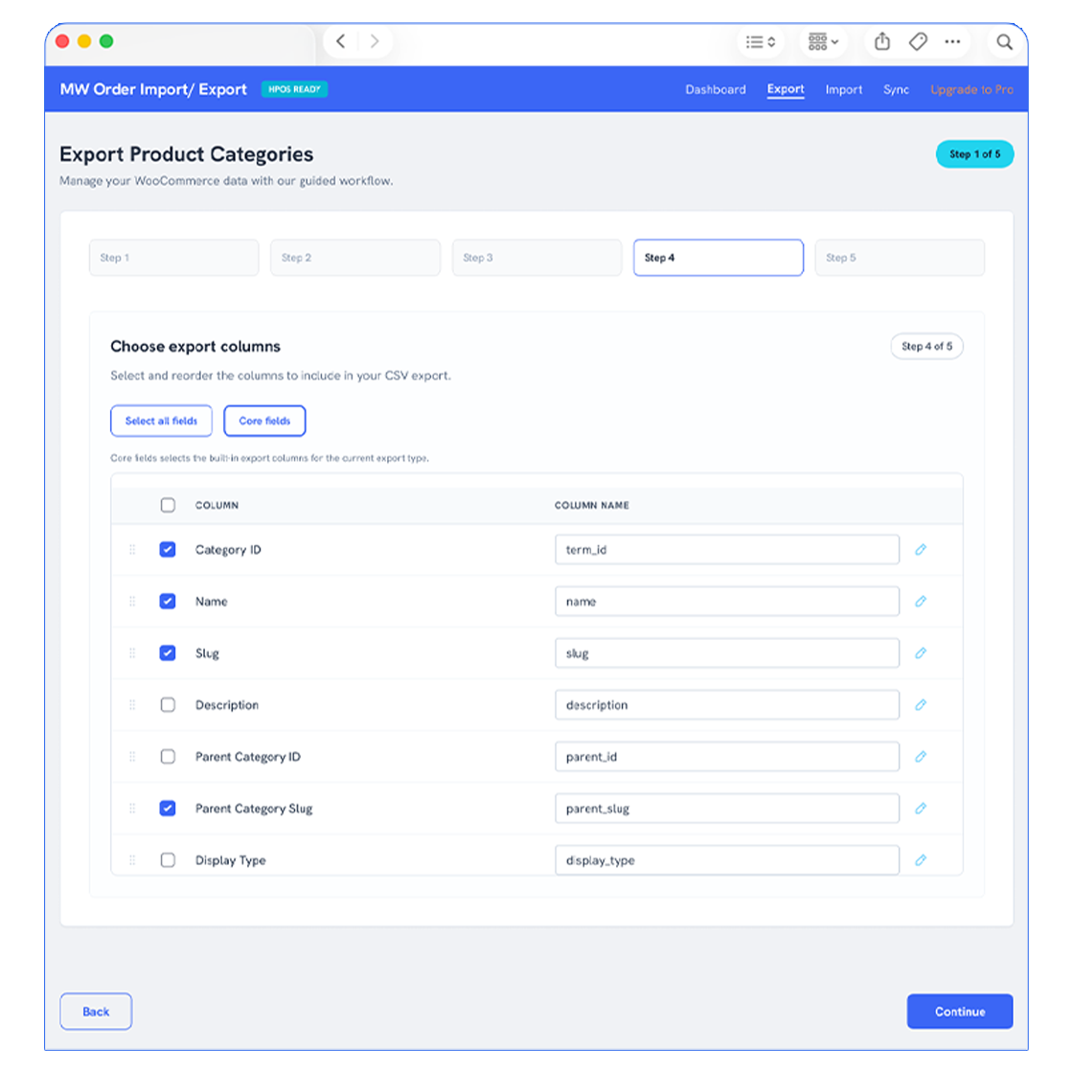Uncheck the Category ID checkbox
Image resolution: width=1073 pixels, height=1073 pixels.
click(168, 550)
